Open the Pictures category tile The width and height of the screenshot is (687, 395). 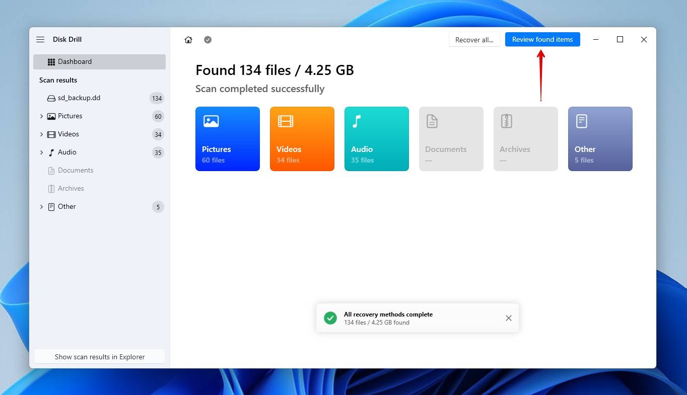(228, 139)
